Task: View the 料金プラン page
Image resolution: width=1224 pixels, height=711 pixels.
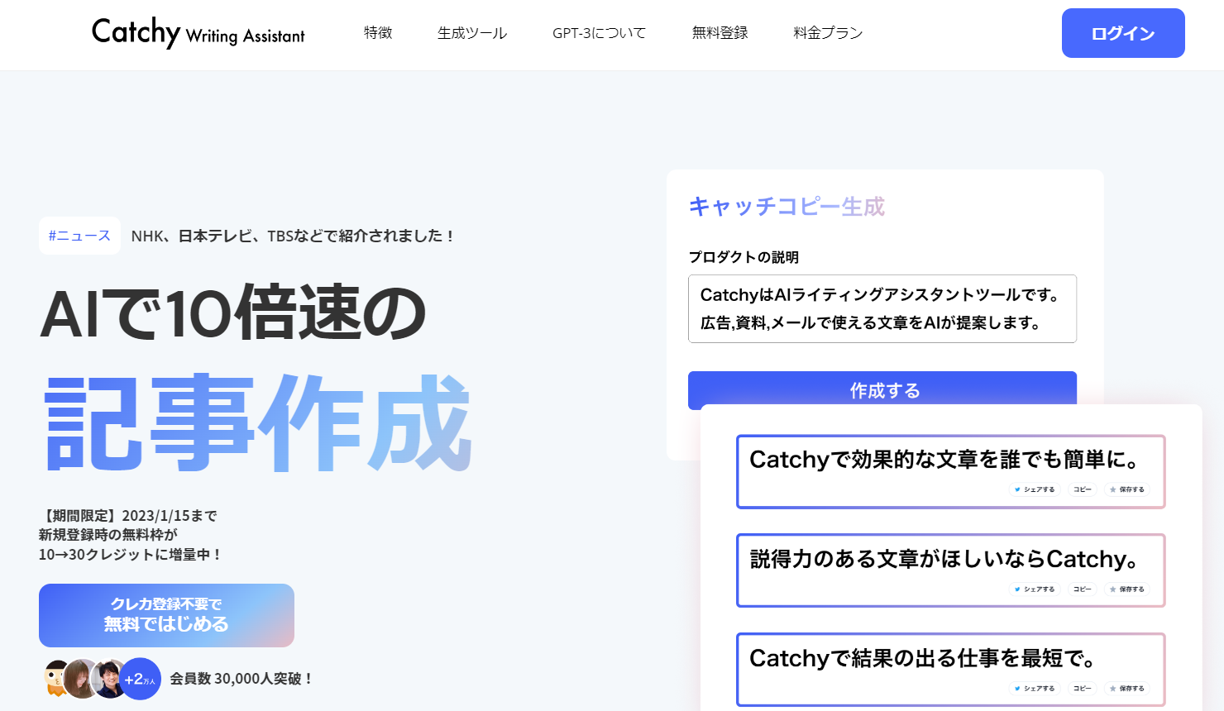Action: (x=828, y=33)
